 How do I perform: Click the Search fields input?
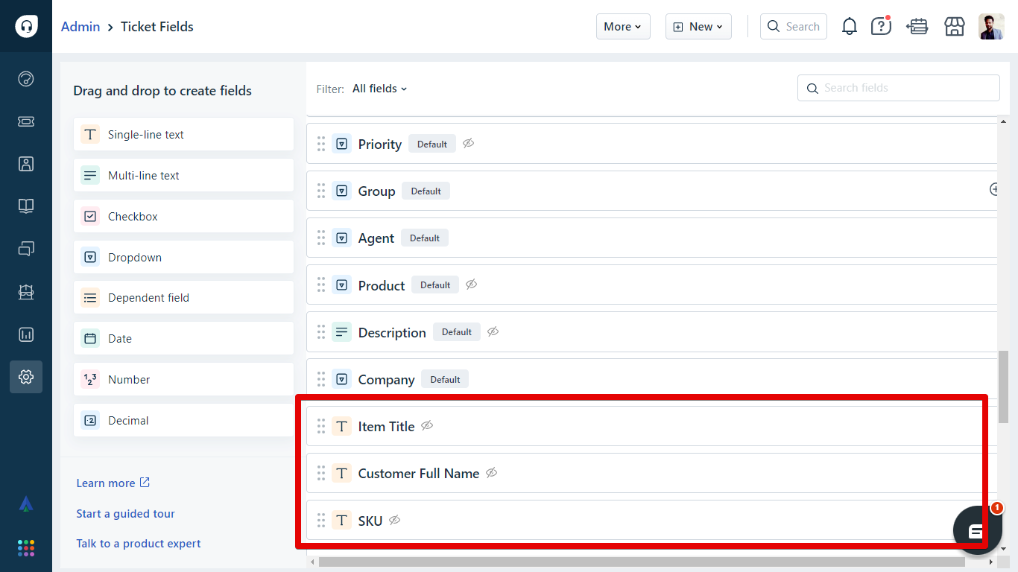tap(899, 88)
